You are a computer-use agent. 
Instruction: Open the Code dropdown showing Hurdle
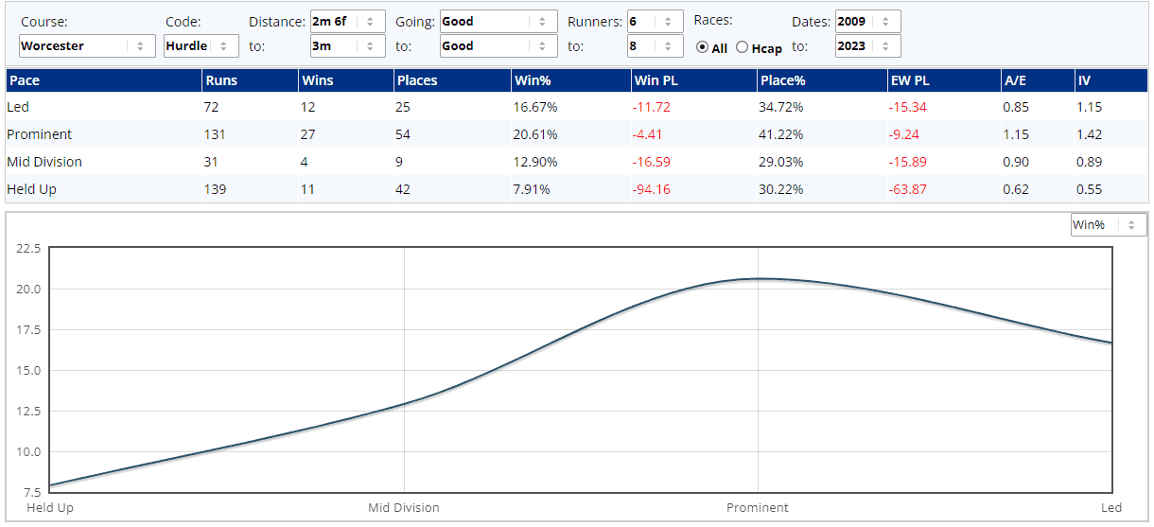[x=201, y=45]
